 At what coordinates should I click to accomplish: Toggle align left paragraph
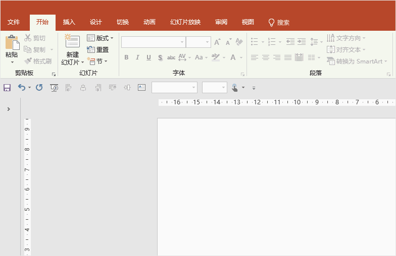(255, 57)
